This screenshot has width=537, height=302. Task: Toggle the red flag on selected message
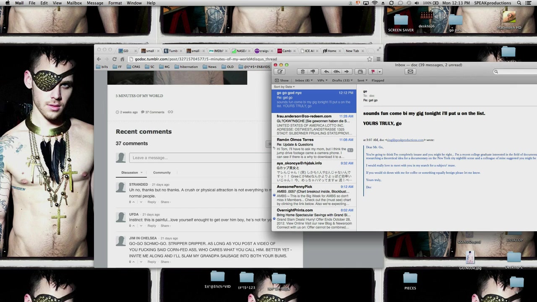[x=373, y=72]
